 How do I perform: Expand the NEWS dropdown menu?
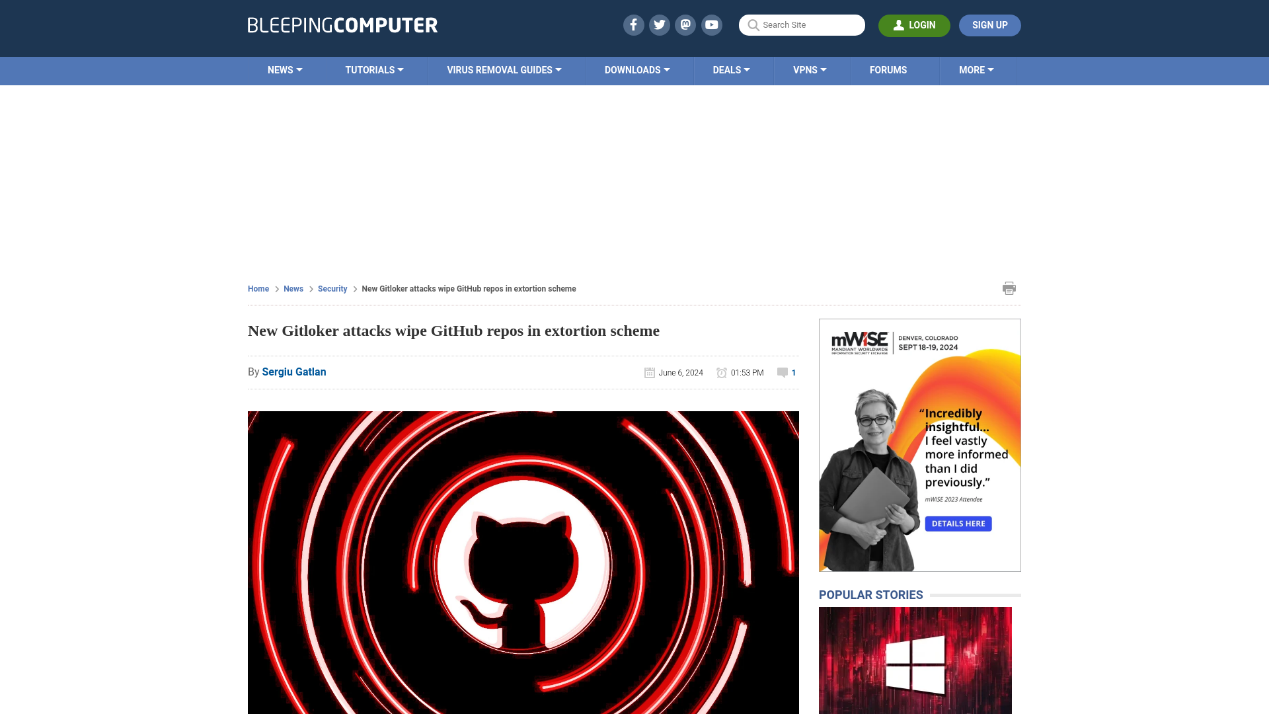point(285,69)
